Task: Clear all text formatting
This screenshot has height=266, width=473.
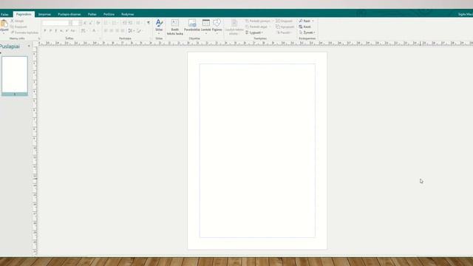Action: [98, 23]
